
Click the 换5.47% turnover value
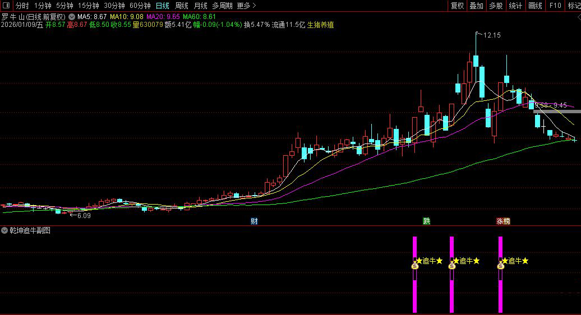coord(257,25)
